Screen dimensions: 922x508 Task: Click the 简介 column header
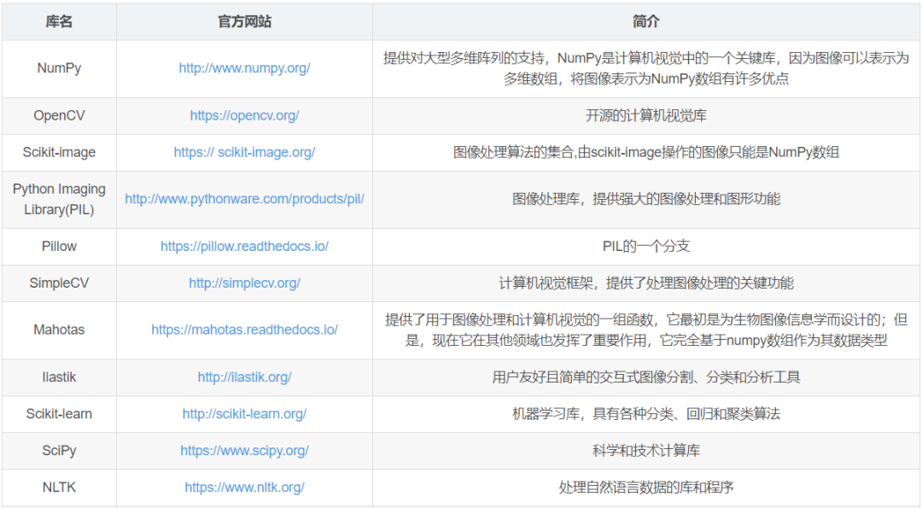(645, 21)
